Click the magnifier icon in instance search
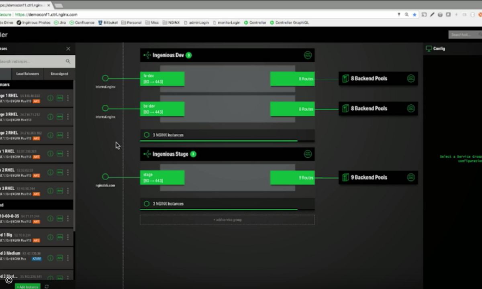Image resolution: width=482 pixels, height=289 pixels. 68,61
